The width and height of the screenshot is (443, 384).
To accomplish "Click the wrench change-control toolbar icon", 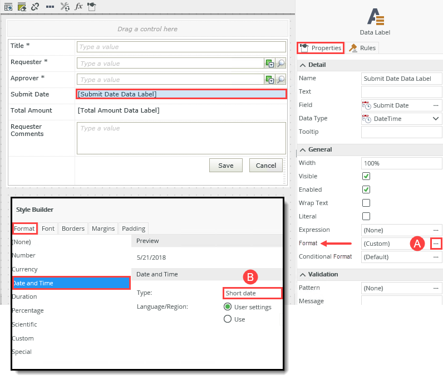I will [x=65, y=7].
